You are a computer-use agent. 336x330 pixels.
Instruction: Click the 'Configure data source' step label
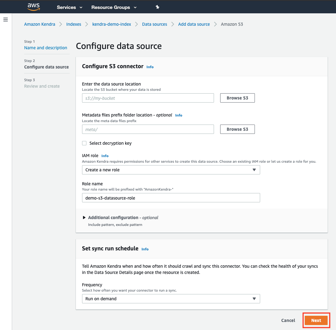[x=46, y=67]
